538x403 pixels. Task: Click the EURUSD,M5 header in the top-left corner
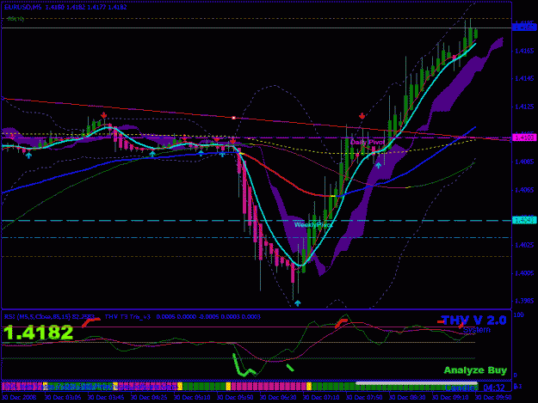tap(22, 7)
